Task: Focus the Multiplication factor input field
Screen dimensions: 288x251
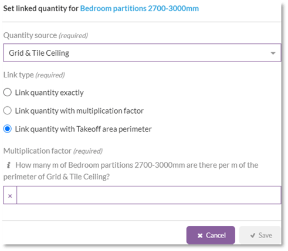Action: (x=149, y=195)
